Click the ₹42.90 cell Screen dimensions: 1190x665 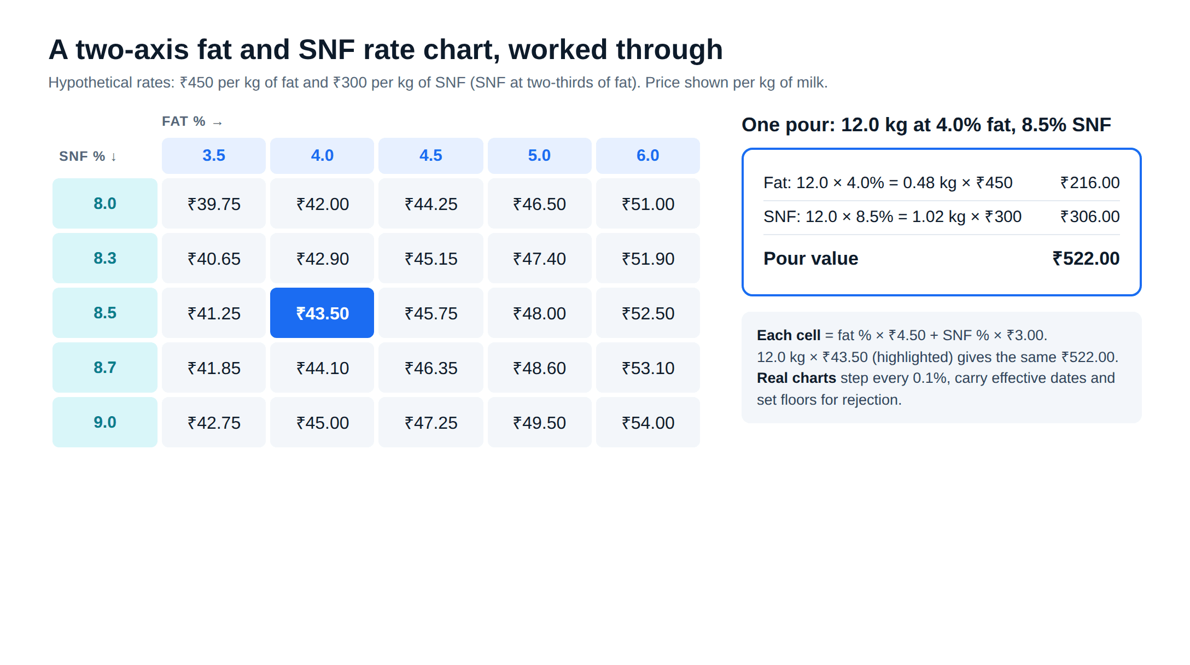tap(322, 258)
